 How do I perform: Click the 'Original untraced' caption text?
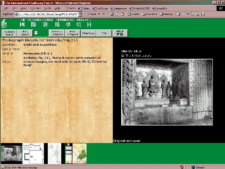coord(127,141)
